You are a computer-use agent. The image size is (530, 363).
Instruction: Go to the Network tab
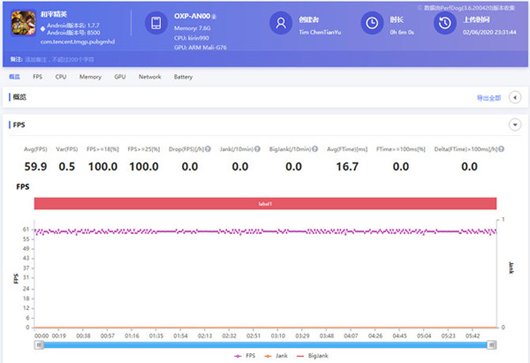point(149,77)
